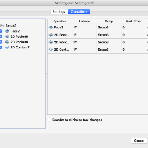Click the 2D Contour icon in the operations table
Viewport: 148px width, 148px height.
[51, 50]
